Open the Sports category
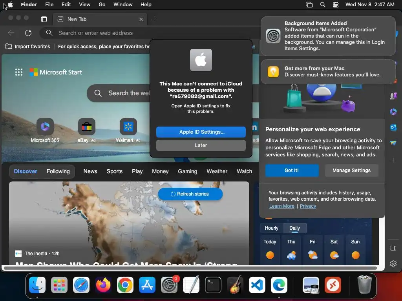 (115, 172)
